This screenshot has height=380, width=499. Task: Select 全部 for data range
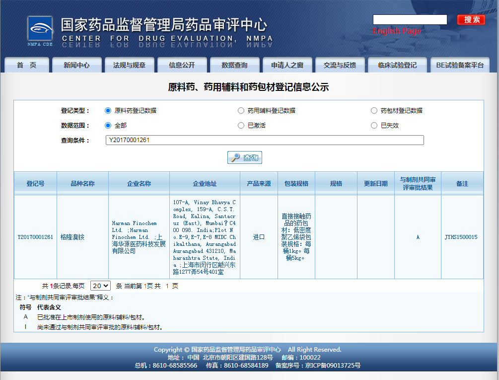click(107, 125)
